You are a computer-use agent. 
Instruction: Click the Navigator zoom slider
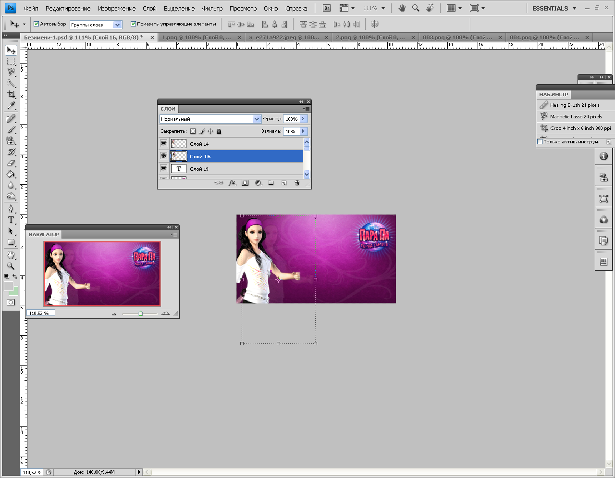pos(140,314)
